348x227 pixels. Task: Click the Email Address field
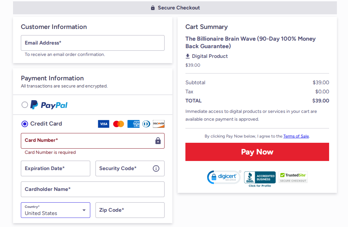pos(93,43)
